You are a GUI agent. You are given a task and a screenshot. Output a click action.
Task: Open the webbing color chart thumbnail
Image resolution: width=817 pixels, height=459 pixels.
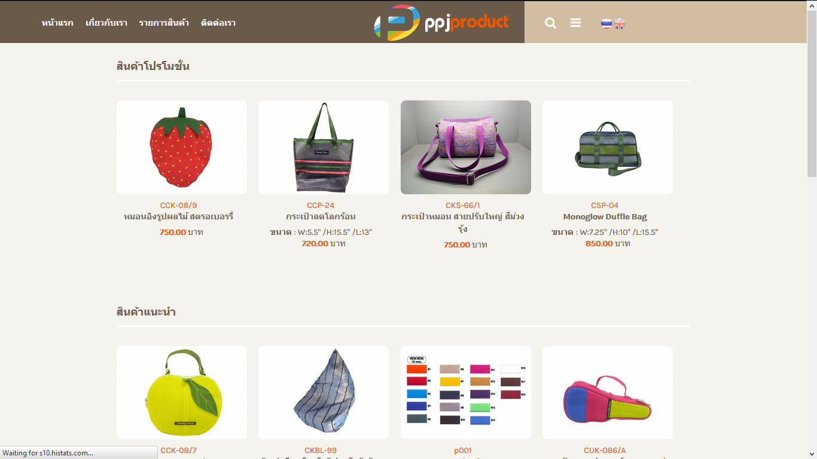[x=466, y=393]
